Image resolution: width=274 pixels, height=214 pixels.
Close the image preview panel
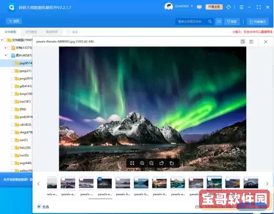pyautogui.click(x=266, y=42)
